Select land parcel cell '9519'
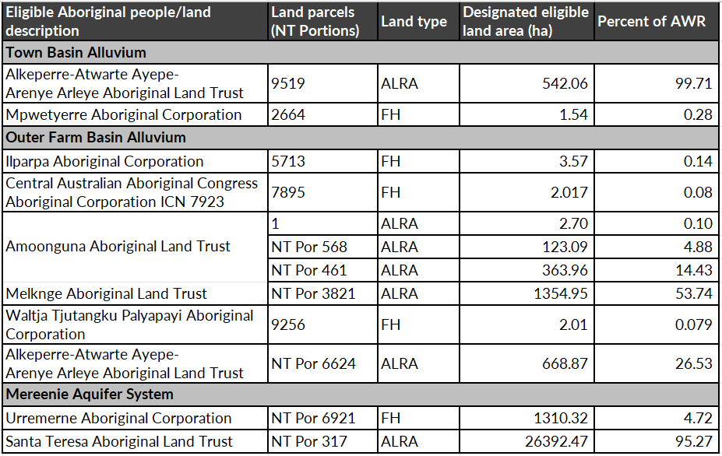Screen dimensions: 722x456 (288, 83)
